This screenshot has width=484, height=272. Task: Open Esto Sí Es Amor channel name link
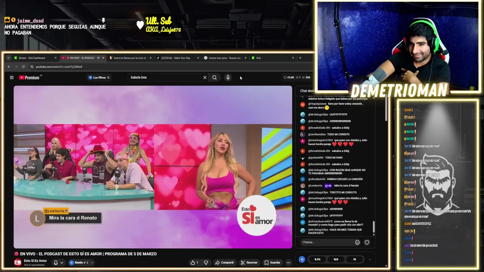tap(35, 261)
